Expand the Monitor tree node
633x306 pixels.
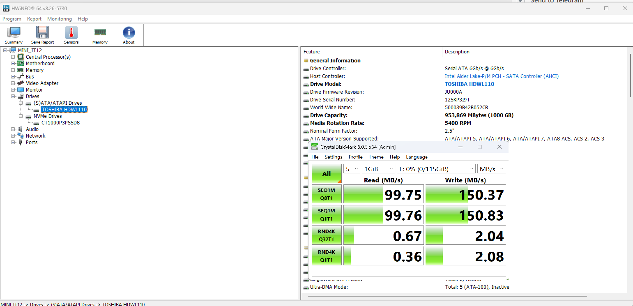[13, 90]
